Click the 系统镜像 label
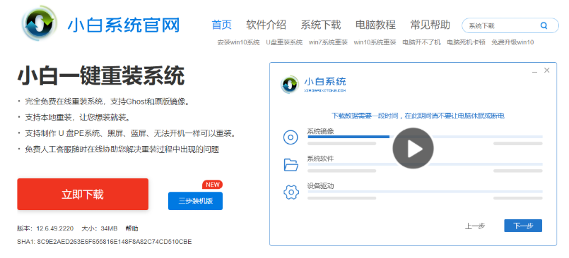The width and height of the screenshot is (569, 258). click(320, 131)
